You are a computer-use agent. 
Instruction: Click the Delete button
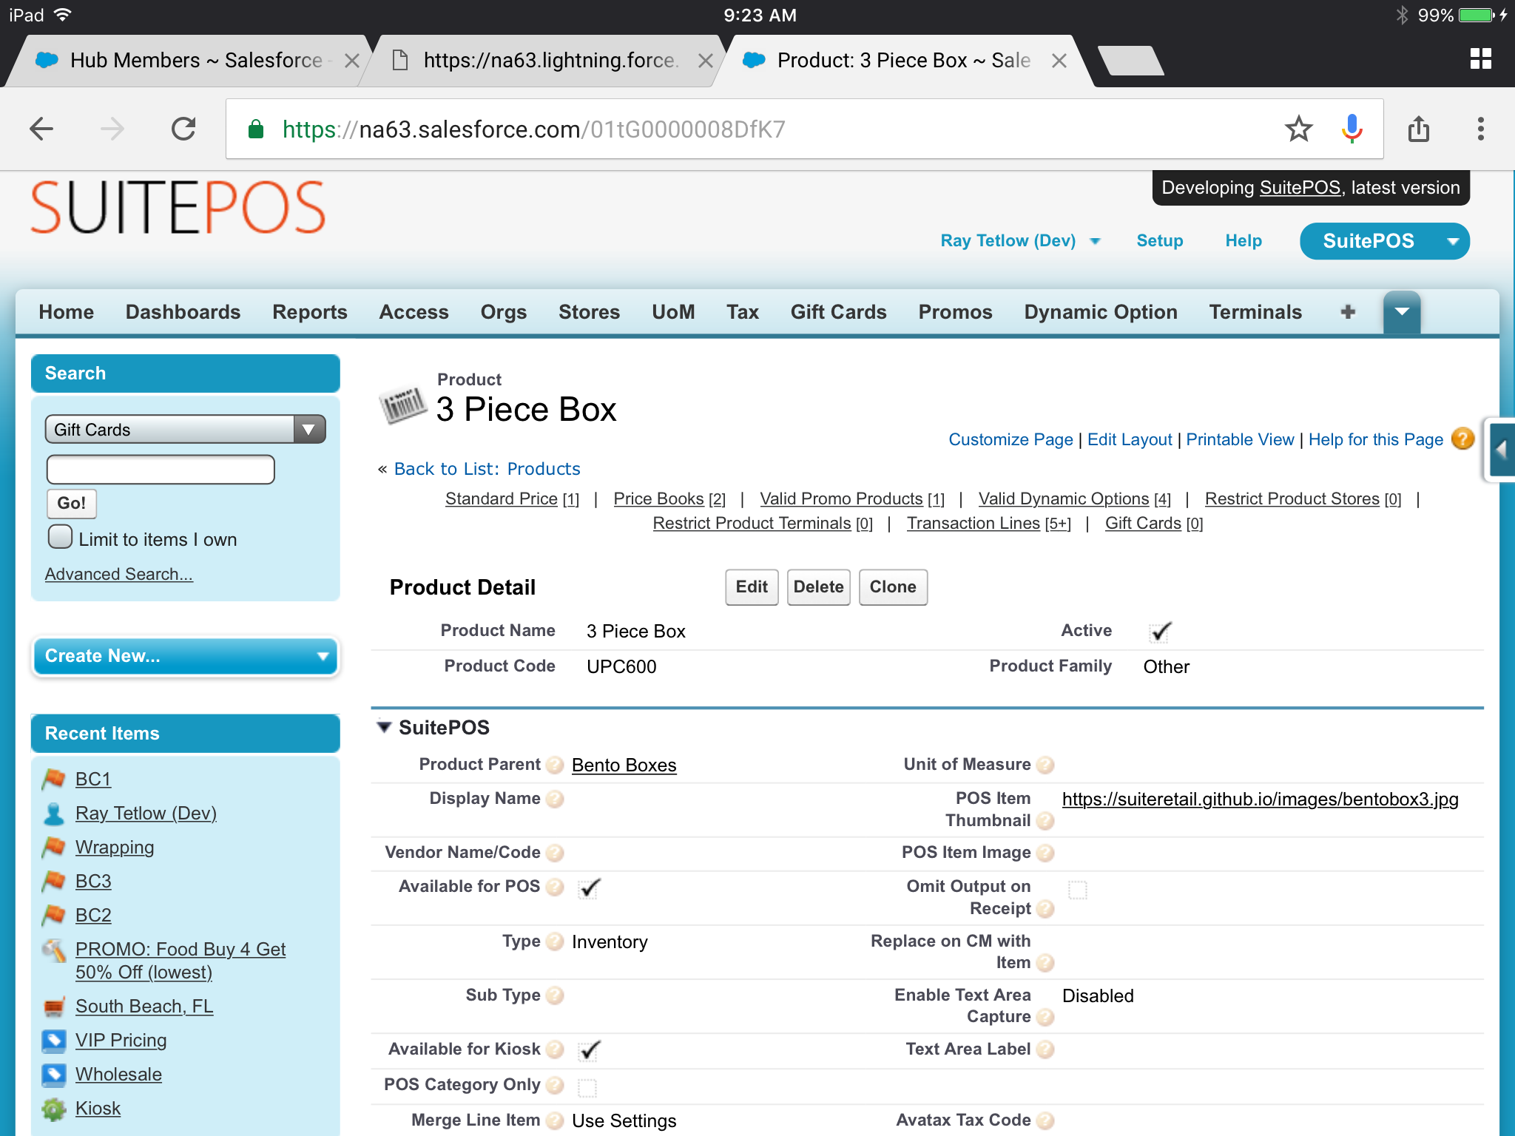point(818,587)
